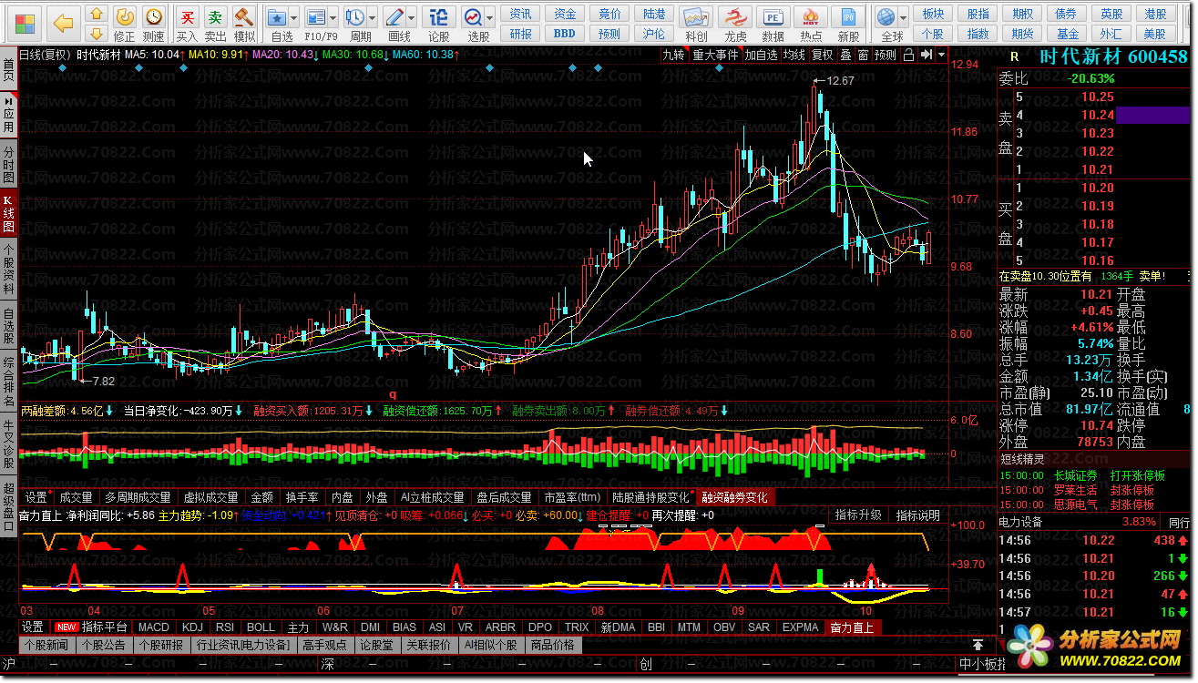Toggle 叠 overlay option

coord(845,55)
